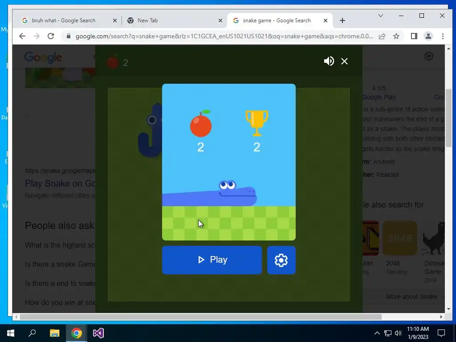Screen dimensions: 456x342
Task: Go forward to the next page
Action: click(x=37, y=36)
